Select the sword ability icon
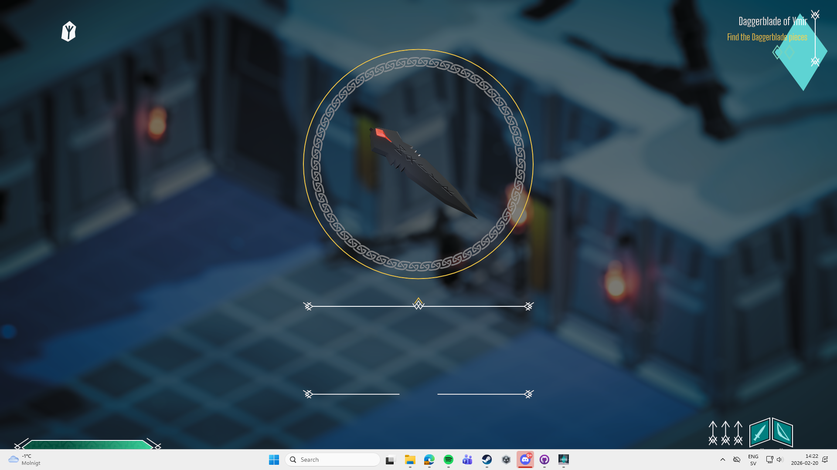837x470 pixels. tap(759, 432)
